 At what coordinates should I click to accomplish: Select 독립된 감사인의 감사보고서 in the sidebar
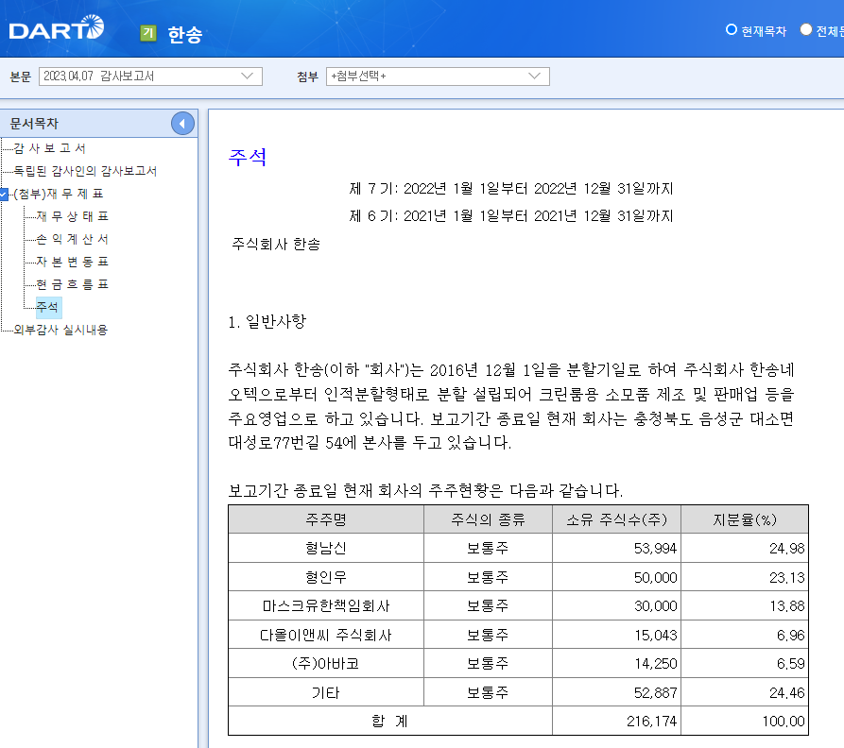[85, 172]
